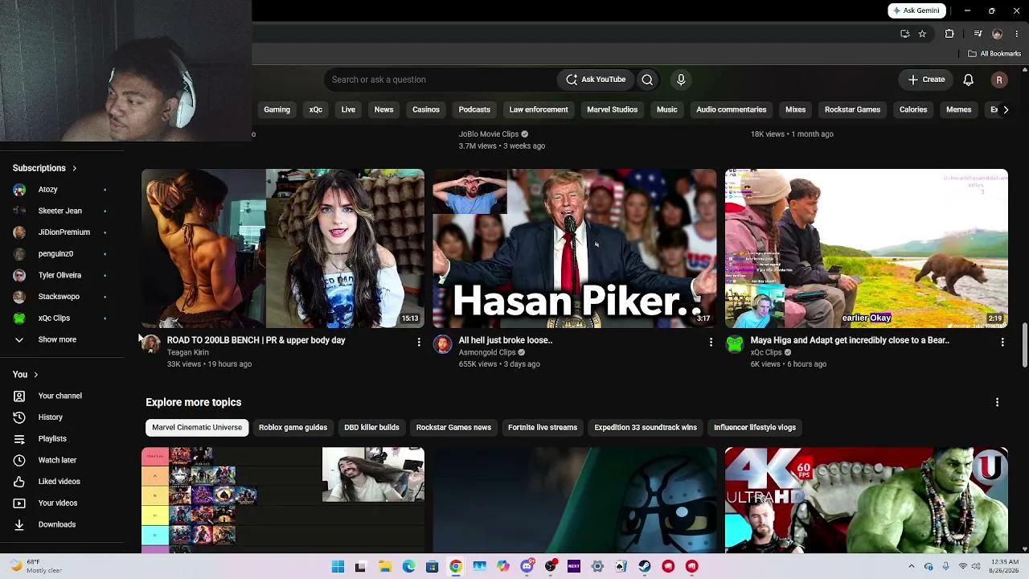Open the YouTube account avatar menu
The height and width of the screenshot is (579, 1029).
point(999,80)
